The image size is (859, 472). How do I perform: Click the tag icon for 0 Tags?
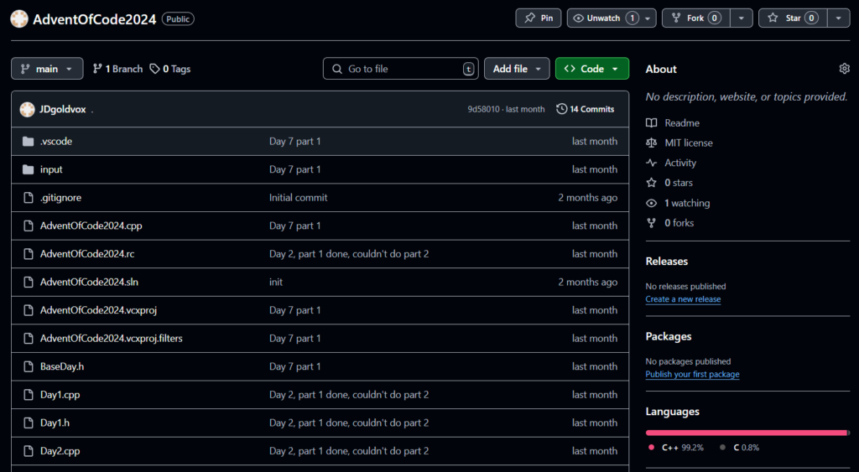(155, 69)
